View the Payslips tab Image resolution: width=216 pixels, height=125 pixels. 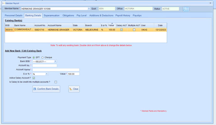[137, 15]
